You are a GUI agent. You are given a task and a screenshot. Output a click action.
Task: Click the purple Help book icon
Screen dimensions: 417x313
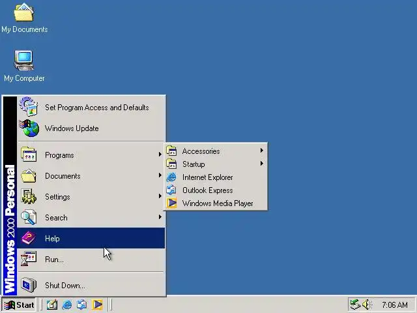29,238
